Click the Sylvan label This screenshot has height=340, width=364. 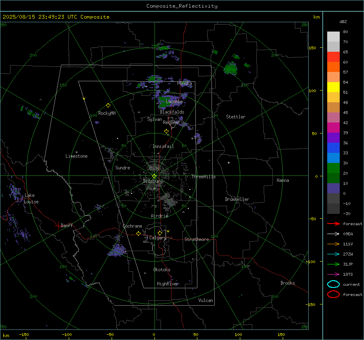click(154, 119)
